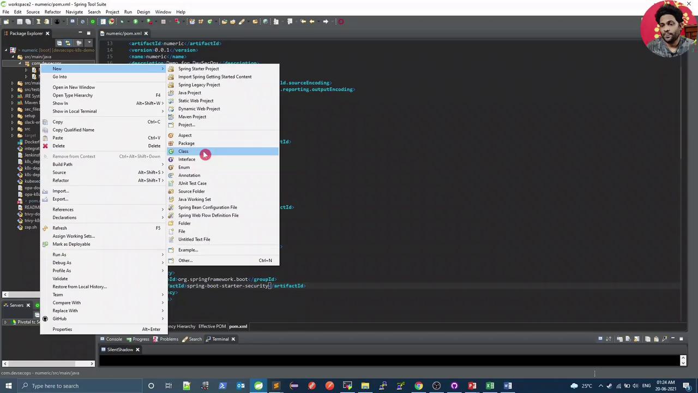Click Mark as Deployable

coord(103,244)
